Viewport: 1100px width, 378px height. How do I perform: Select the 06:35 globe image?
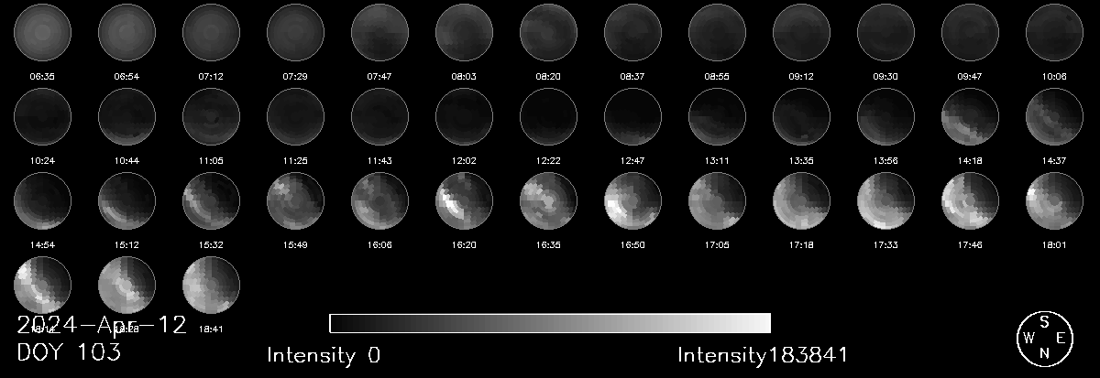42,31
